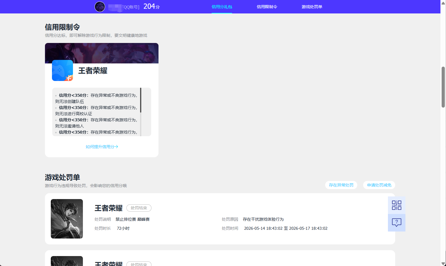Click the 处罚结束 badge of the 72小时 penalty
This screenshot has width=446, height=266.
pyautogui.click(x=139, y=208)
